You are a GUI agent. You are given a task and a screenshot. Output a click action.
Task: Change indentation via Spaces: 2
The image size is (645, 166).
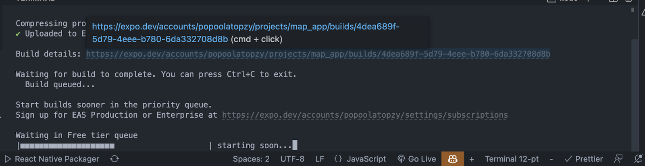click(x=251, y=159)
